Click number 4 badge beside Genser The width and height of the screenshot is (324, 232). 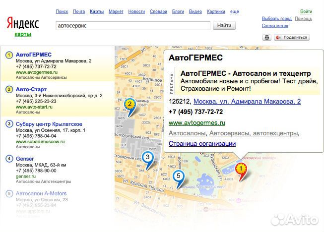[x=9, y=159]
